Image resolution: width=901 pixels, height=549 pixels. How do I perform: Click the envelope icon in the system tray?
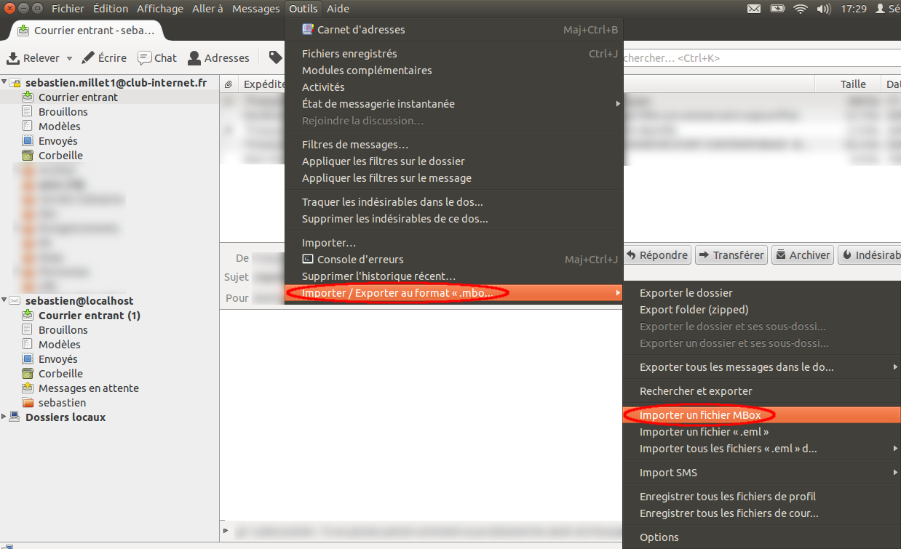click(x=754, y=8)
